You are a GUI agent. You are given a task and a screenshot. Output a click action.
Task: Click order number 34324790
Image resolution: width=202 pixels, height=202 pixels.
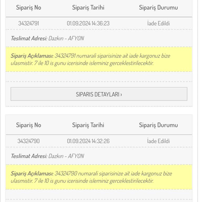click(28, 141)
